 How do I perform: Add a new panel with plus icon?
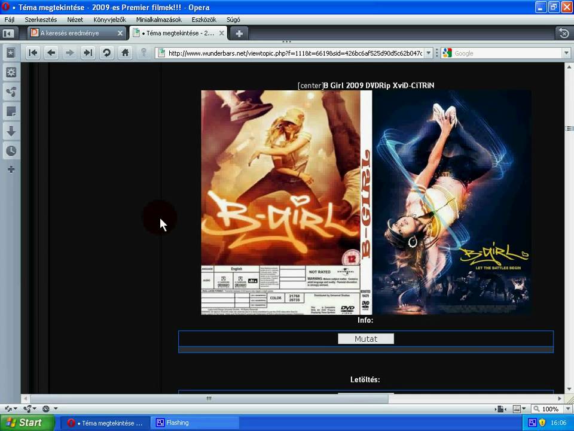(x=11, y=169)
